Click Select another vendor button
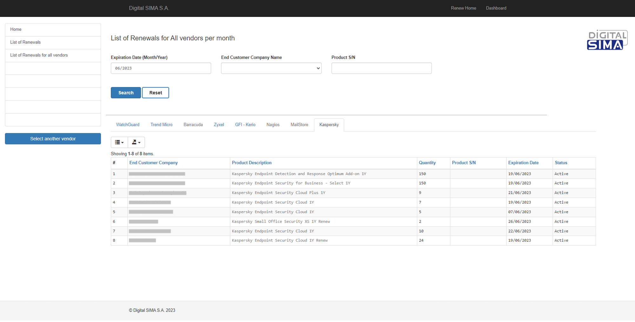This screenshot has height=322, width=635. point(53,139)
